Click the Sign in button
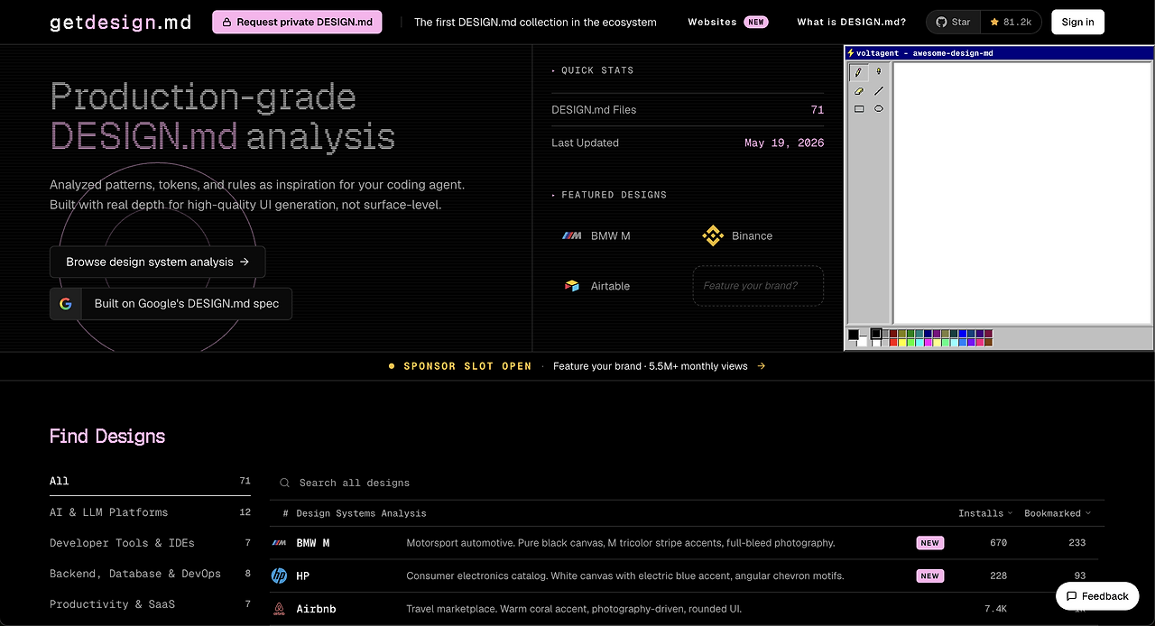Screen dimensions: 1155x626 [x=1077, y=23]
